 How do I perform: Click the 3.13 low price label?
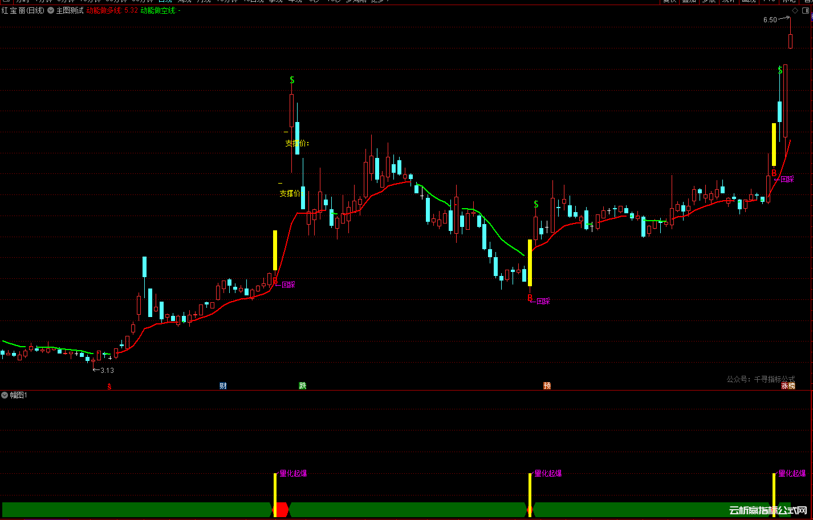click(x=107, y=371)
